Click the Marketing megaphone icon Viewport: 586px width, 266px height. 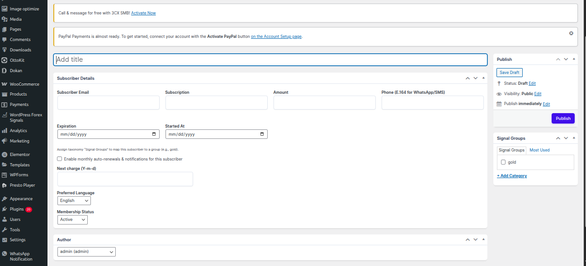pyautogui.click(x=5, y=141)
